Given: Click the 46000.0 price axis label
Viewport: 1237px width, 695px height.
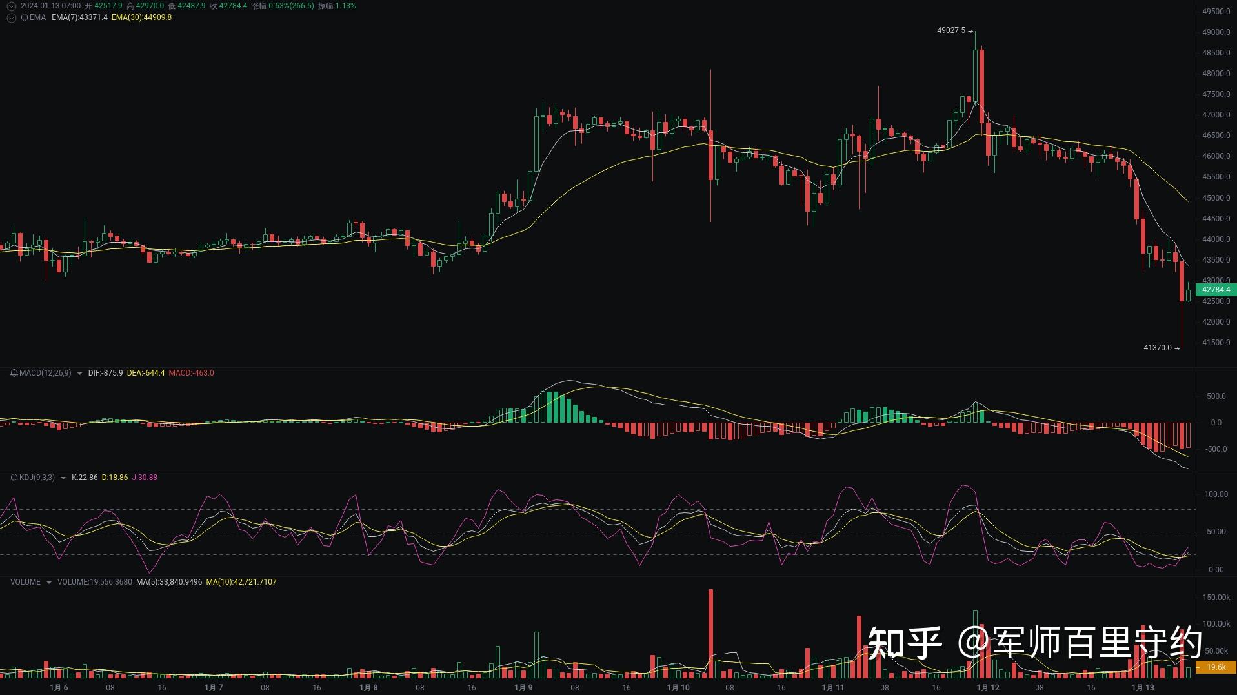Looking at the screenshot, I should (1216, 156).
